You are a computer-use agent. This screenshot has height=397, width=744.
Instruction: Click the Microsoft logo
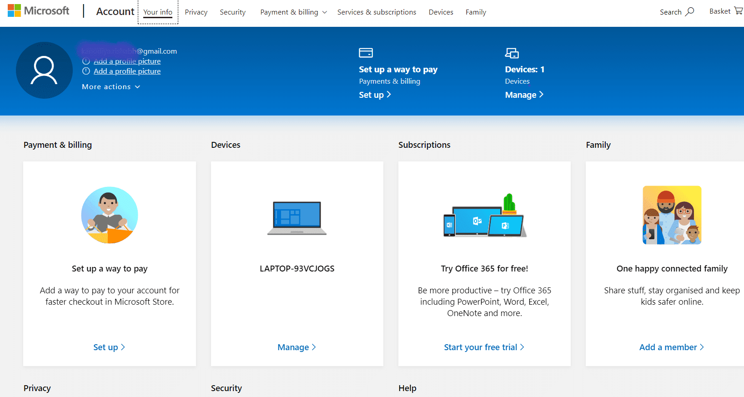coord(39,11)
